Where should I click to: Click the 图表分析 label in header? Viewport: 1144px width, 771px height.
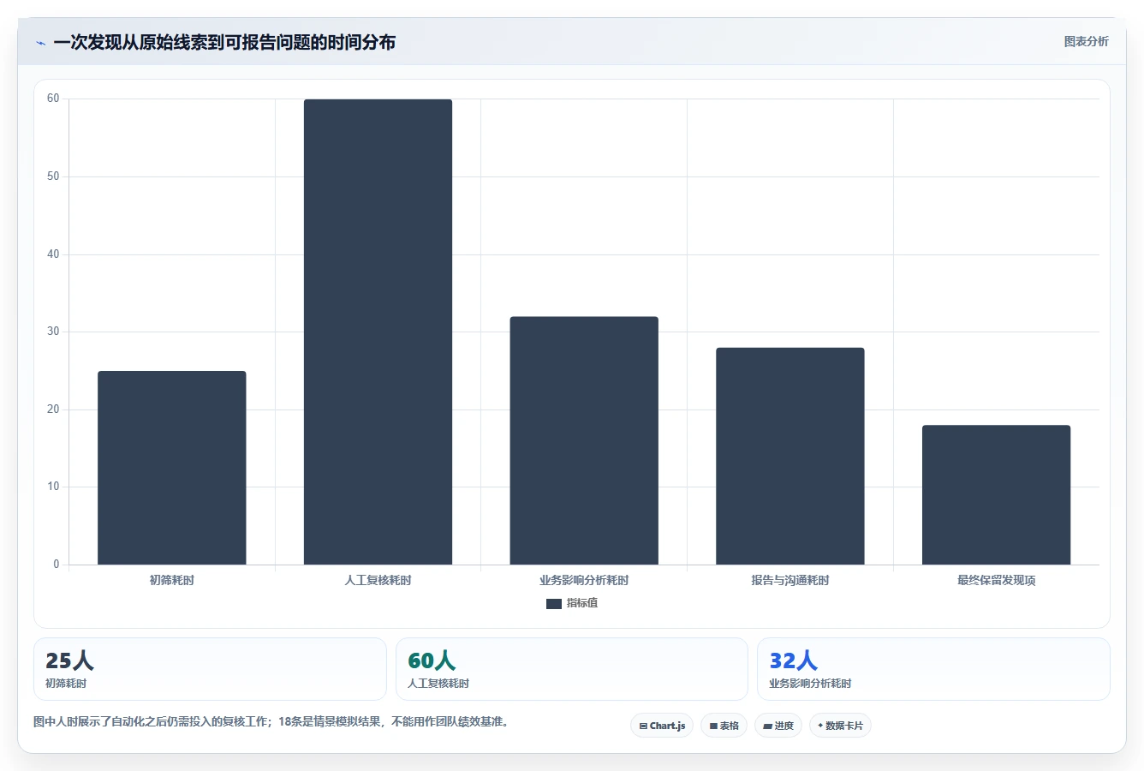pos(1086,41)
